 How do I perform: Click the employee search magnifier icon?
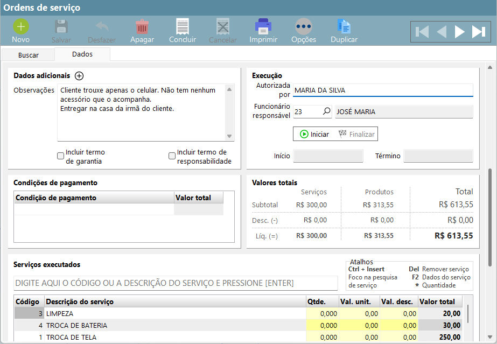tap(326, 111)
